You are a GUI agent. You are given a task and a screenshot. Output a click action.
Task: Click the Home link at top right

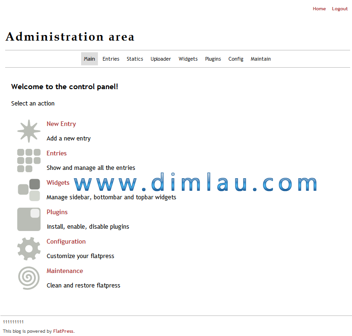(319, 9)
